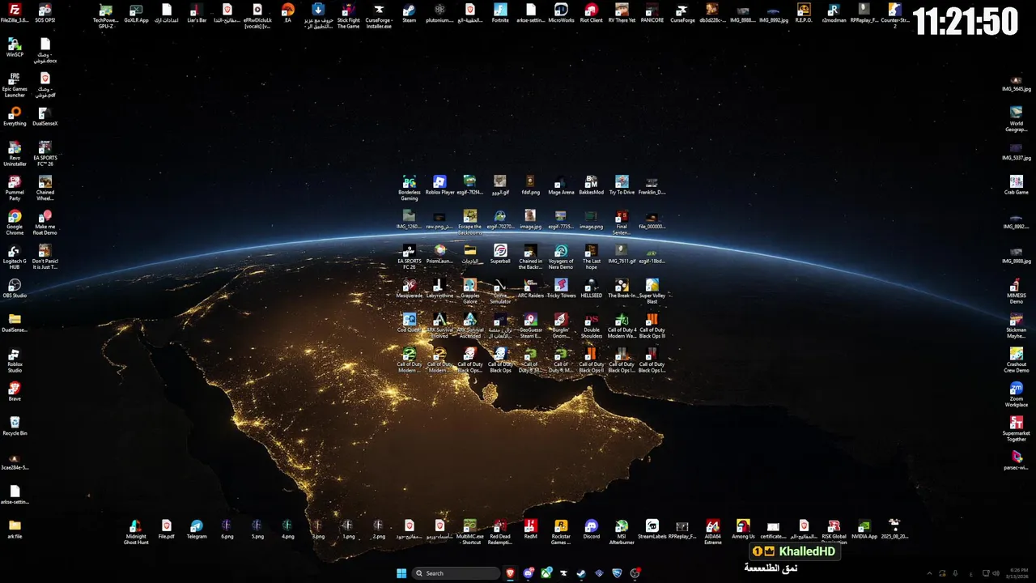Image resolution: width=1036 pixels, height=583 pixels.
Task: Open the DualSenseX shortcut
Action: (x=45, y=117)
